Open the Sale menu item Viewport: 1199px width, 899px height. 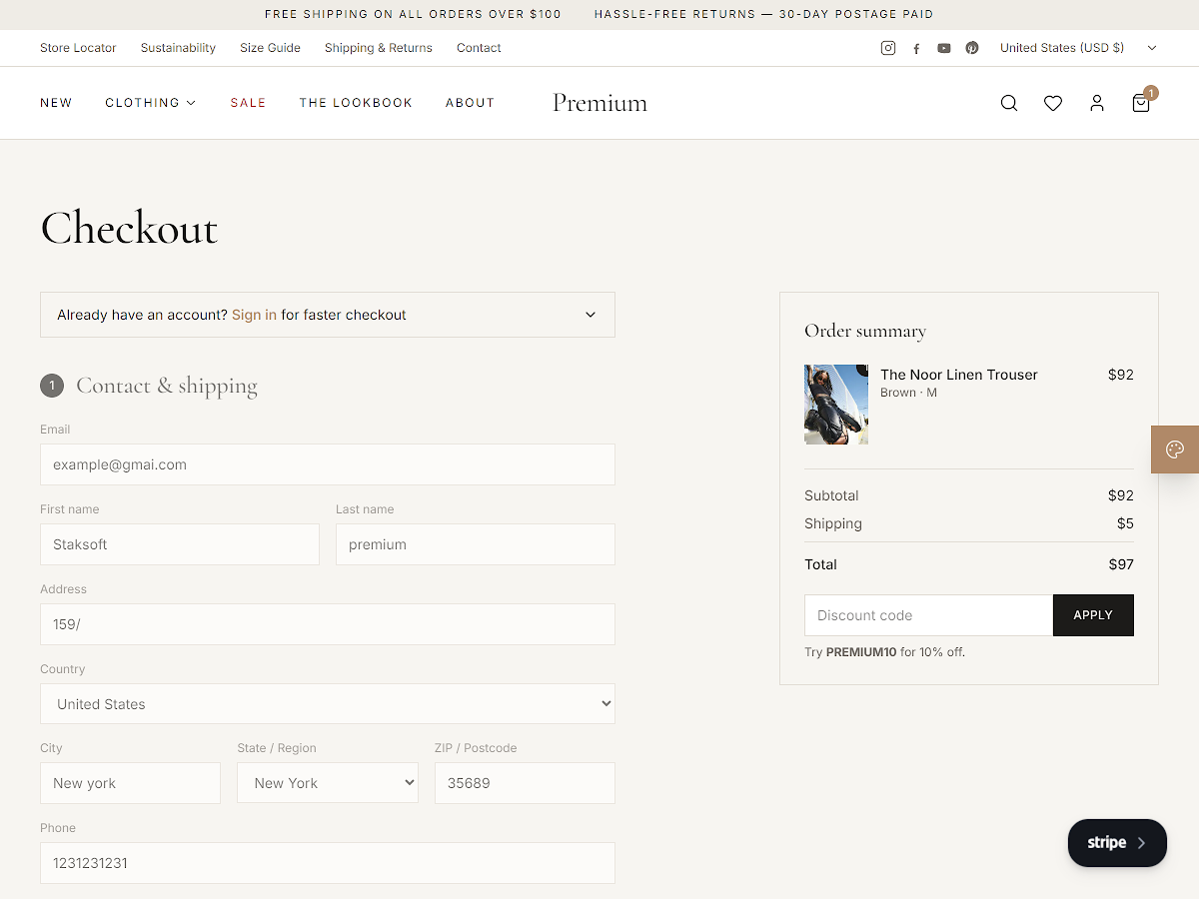248,103
